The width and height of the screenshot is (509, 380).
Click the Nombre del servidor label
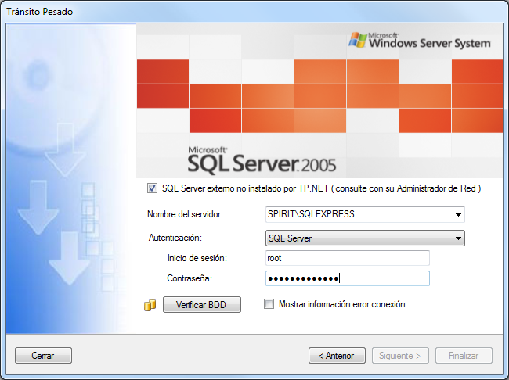click(x=185, y=214)
